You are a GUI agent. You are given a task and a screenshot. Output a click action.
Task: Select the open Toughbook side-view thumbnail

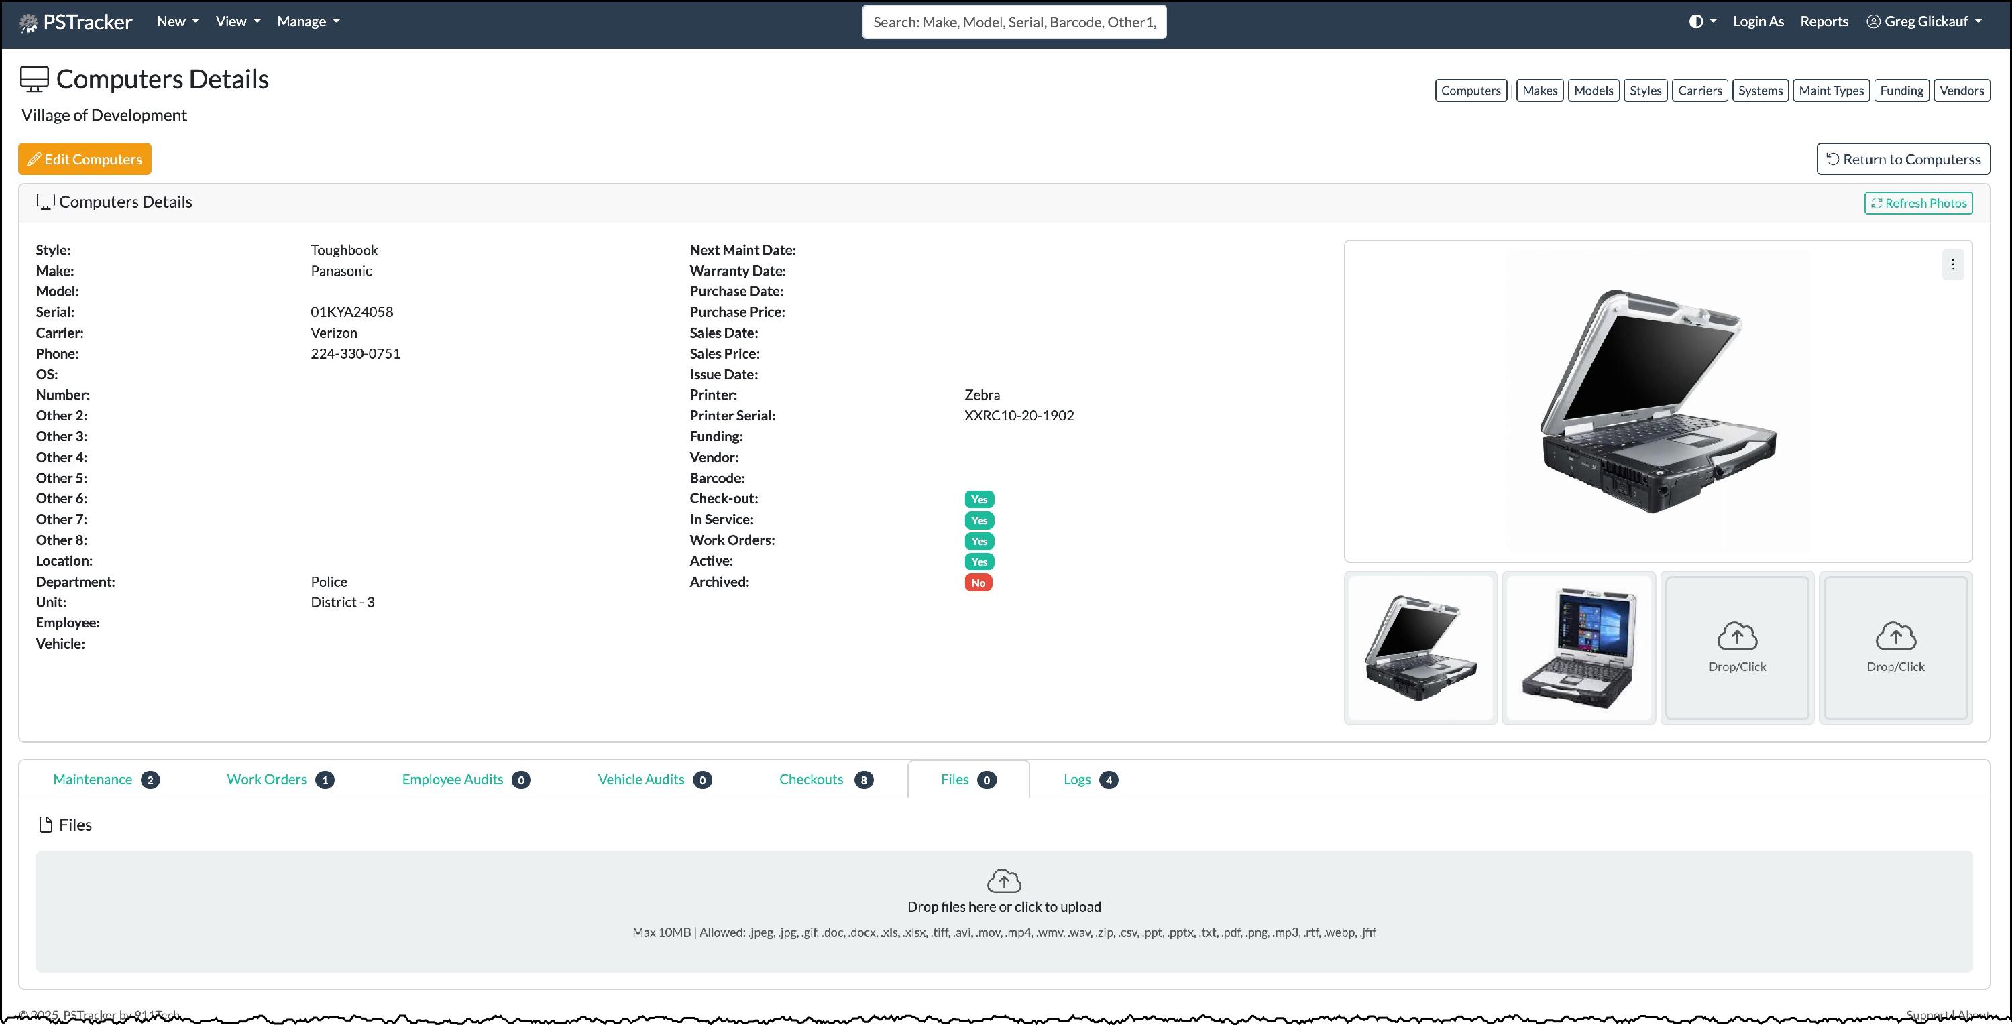[1420, 647]
